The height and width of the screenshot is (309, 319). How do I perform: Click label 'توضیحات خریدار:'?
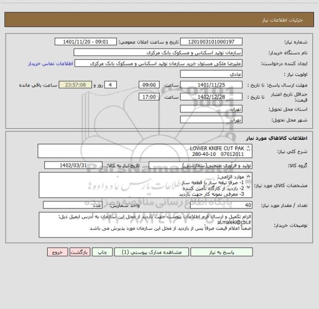pyautogui.click(x=291, y=225)
